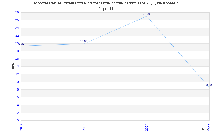Click the 27.06 data label for 2014
Image resolution: width=212 pixels, height=132 pixels.
click(146, 14)
